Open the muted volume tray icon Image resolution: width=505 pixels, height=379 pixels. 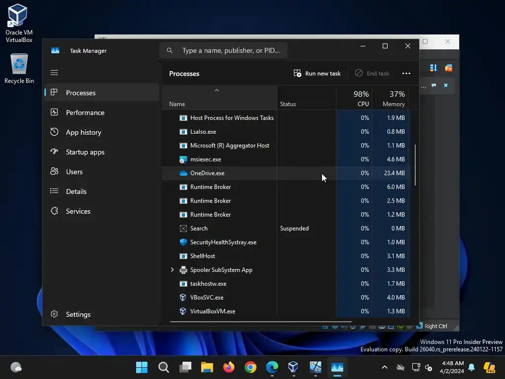tap(429, 367)
